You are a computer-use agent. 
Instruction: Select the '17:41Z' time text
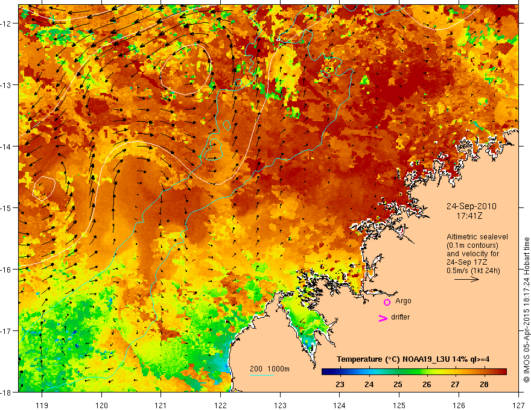(469, 216)
